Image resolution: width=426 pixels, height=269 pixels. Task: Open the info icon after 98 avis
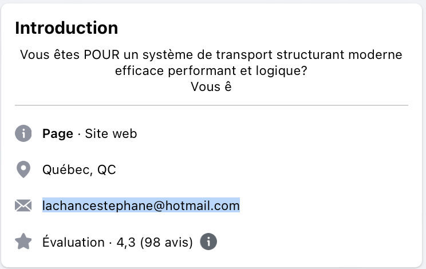coord(208,242)
